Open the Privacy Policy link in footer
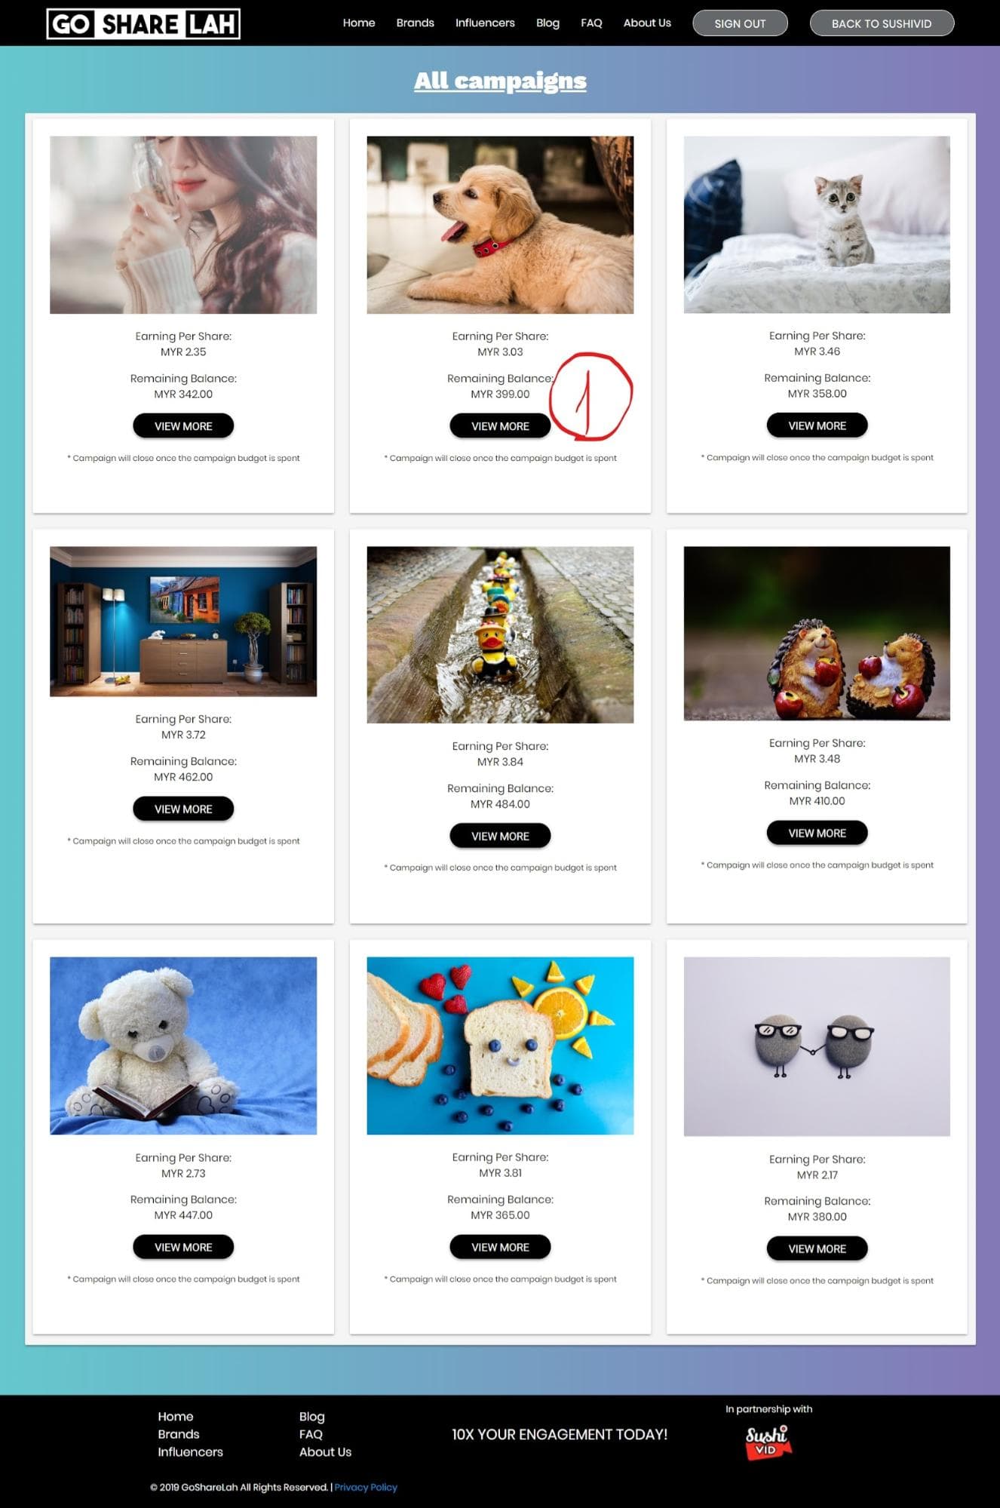This screenshot has height=1508, width=1000. point(366,1487)
